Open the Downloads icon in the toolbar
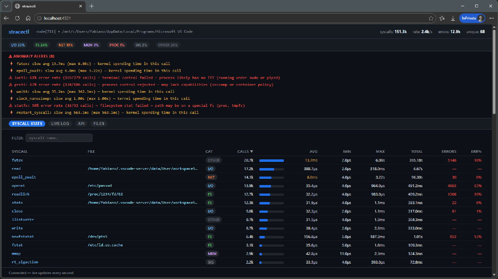This screenshot has height=279, width=498. pos(453,18)
